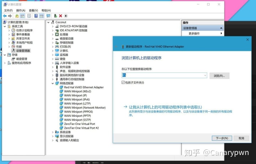
Task: Click the Forward arrow in the toolbar
Action: 10,16
